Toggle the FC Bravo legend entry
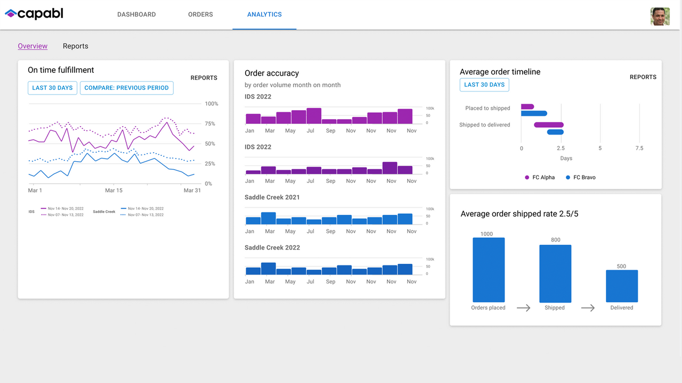The height and width of the screenshot is (383, 682). (x=580, y=177)
